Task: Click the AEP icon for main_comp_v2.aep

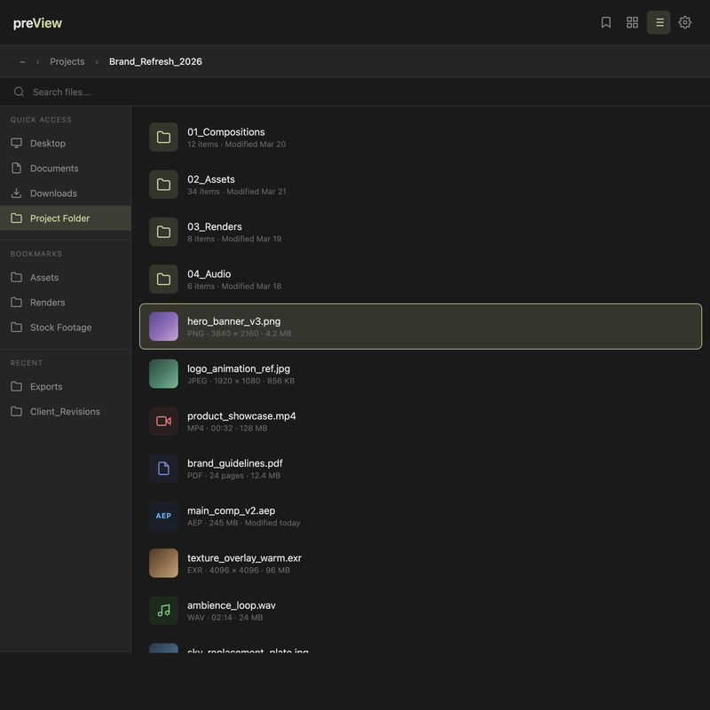Action: pyautogui.click(x=163, y=516)
